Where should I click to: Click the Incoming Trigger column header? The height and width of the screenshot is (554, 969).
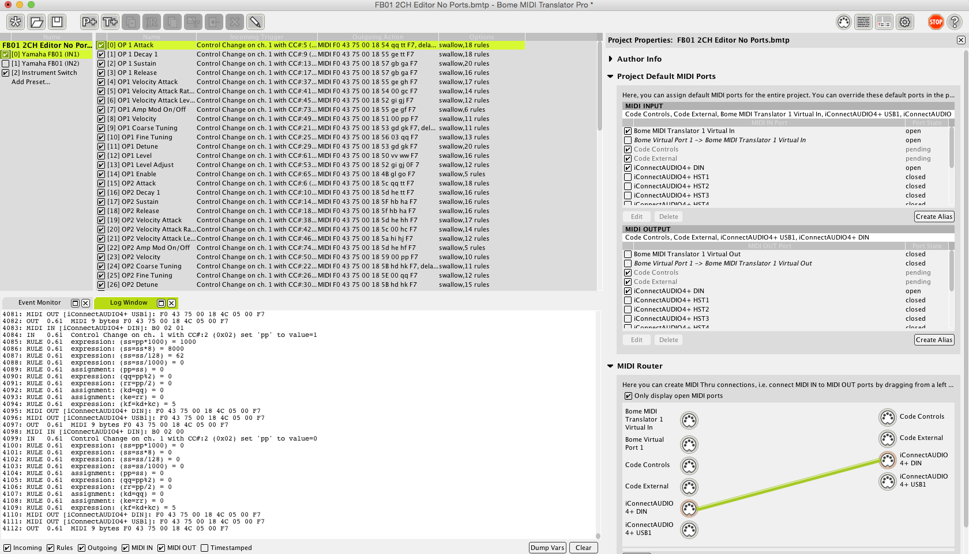[x=257, y=37]
